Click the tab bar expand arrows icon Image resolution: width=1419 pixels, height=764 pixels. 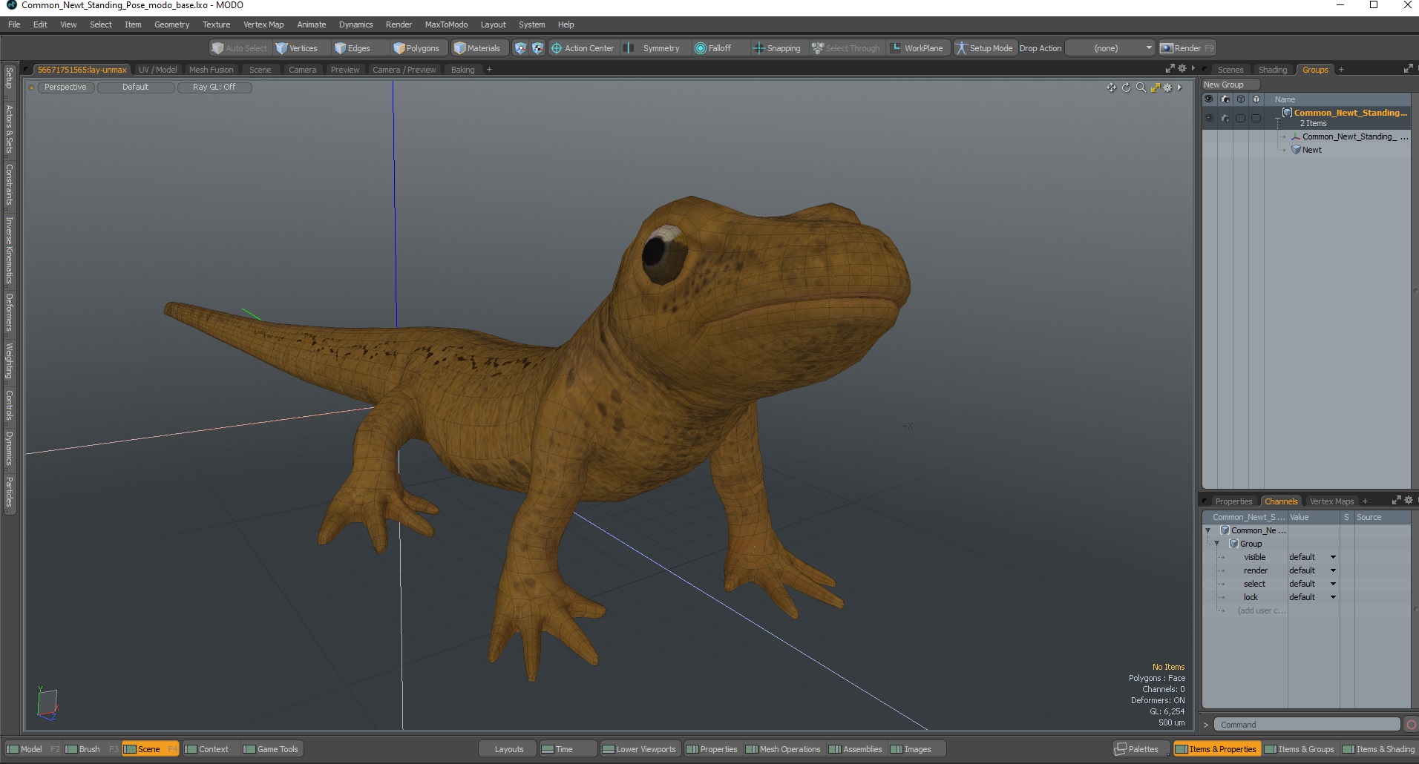pyautogui.click(x=1170, y=68)
